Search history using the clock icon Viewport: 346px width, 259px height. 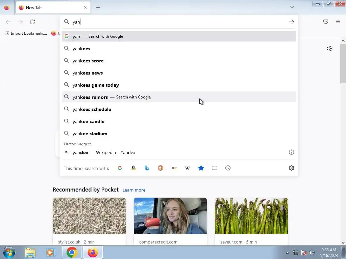pyautogui.click(x=228, y=168)
